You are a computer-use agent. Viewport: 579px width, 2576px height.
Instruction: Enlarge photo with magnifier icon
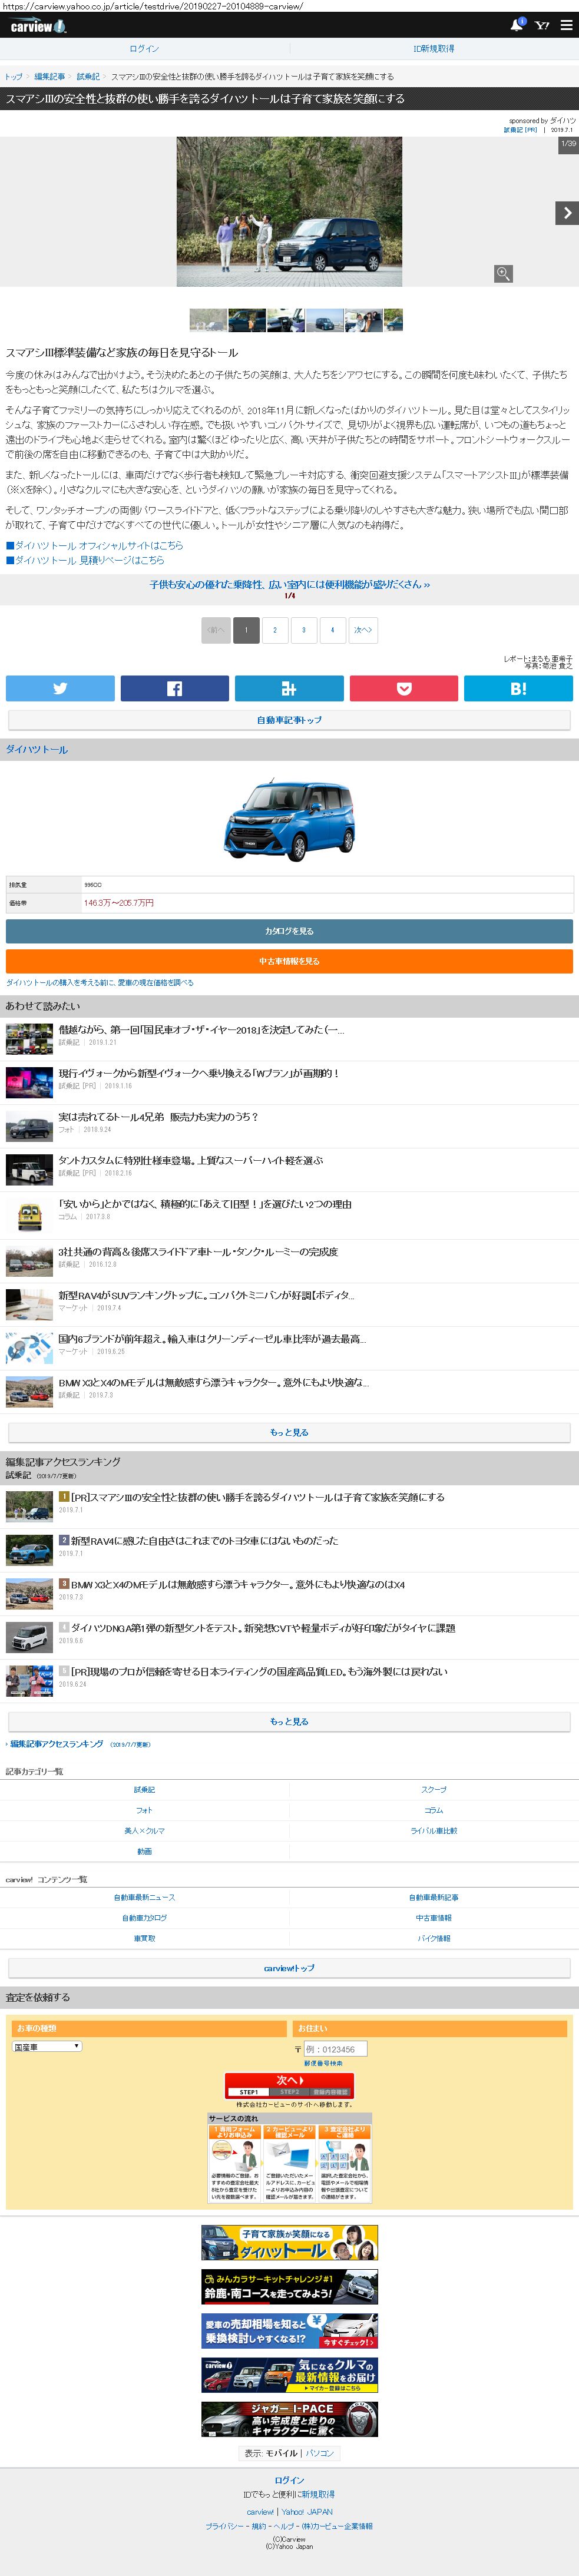coord(504,274)
